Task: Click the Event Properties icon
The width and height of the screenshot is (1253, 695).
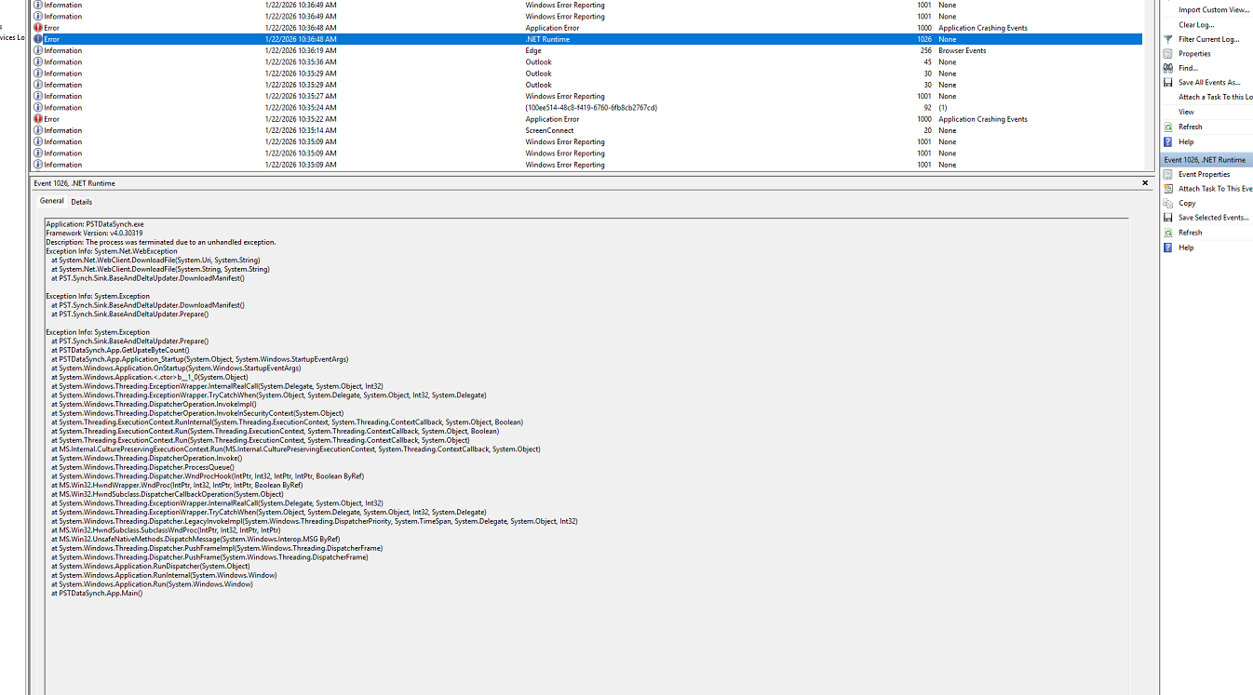Action: pyautogui.click(x=1168, y=174)
